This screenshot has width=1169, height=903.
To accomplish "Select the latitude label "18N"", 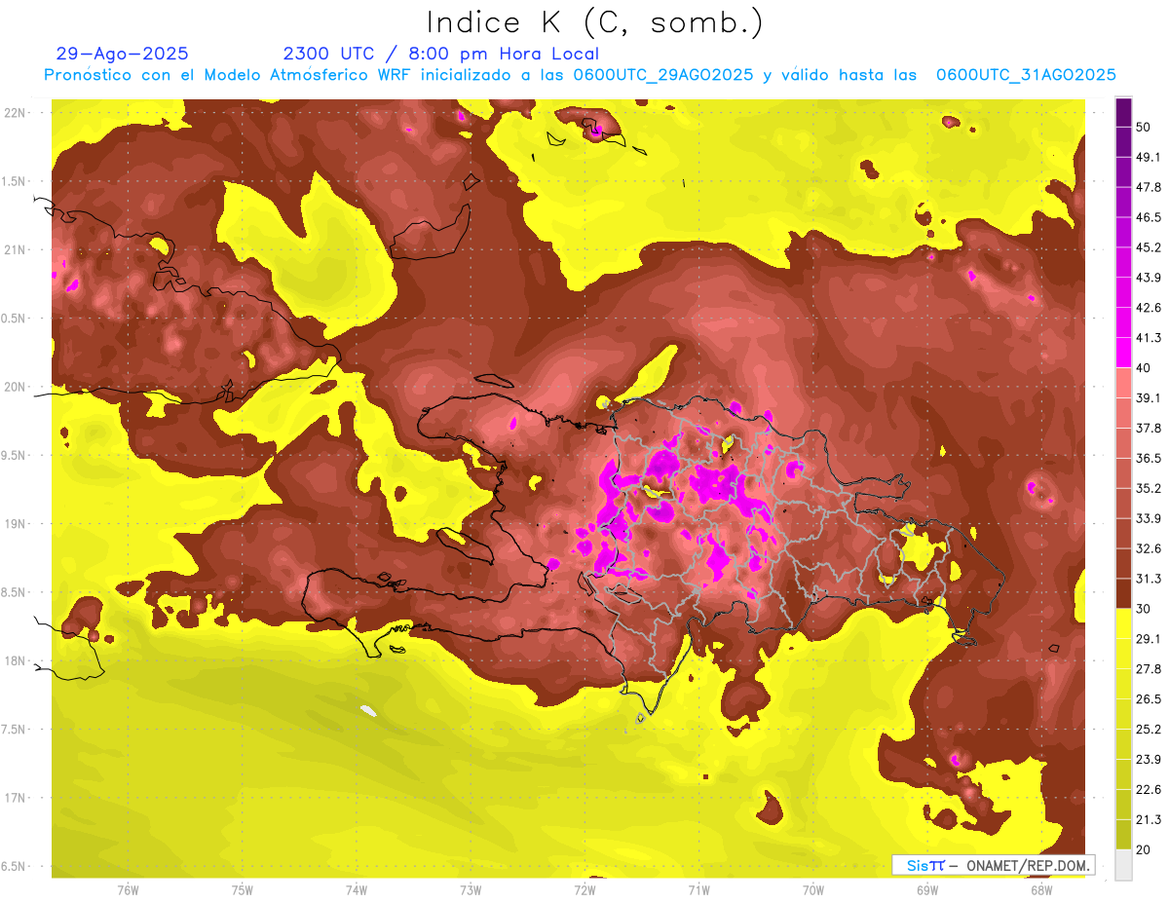I will click(x=16, y=660).
